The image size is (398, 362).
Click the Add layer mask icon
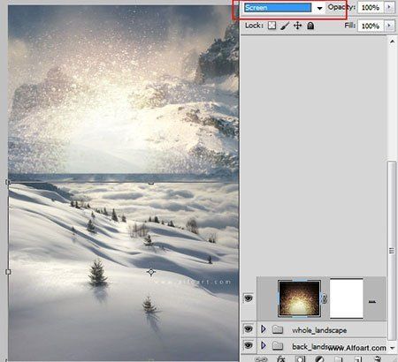coord(300,359)
